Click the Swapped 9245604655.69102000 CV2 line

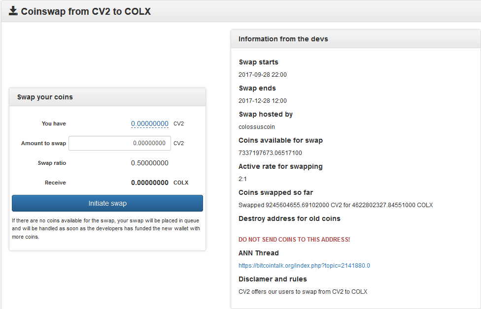click(x=336, y=205)
